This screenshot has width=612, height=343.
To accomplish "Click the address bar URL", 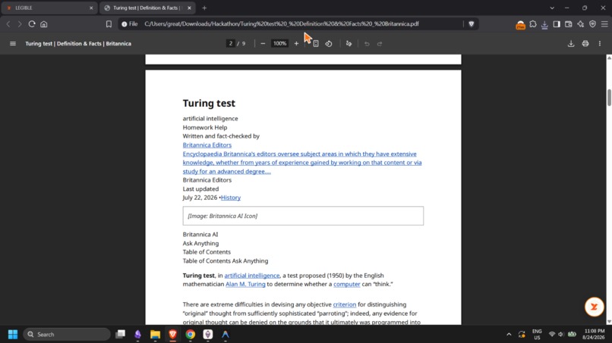I will coord(282,23).
